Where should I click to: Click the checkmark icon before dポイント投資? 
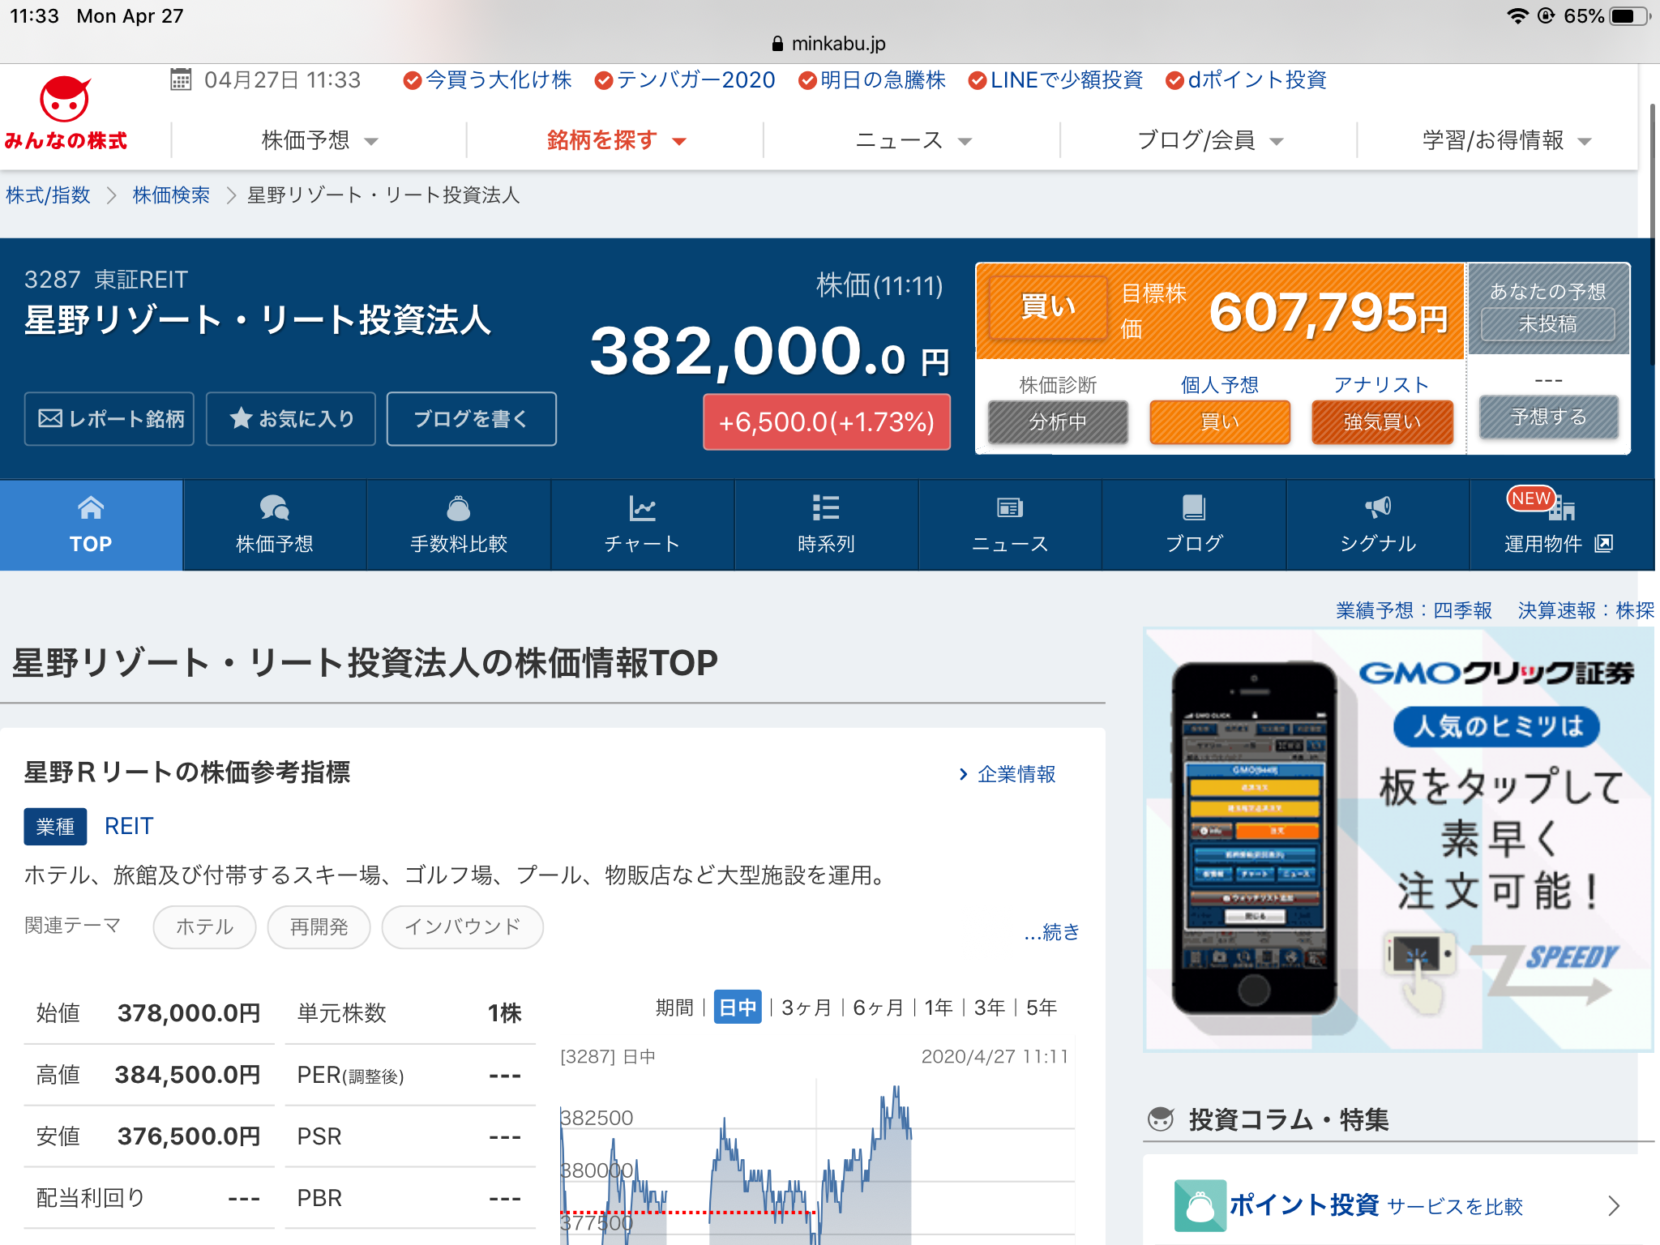[1174, 80]
